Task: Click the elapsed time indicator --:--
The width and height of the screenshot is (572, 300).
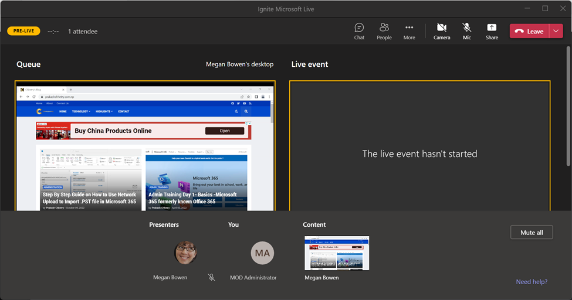Action: click(53, 32)
